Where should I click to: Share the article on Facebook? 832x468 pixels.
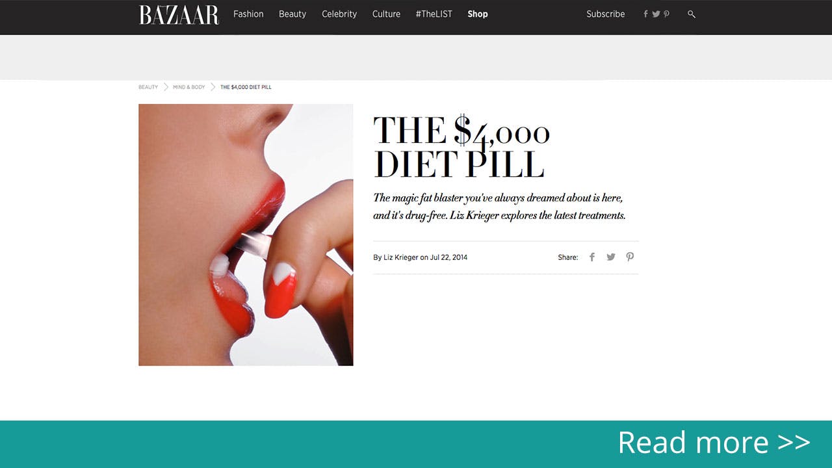pos(592,257)
